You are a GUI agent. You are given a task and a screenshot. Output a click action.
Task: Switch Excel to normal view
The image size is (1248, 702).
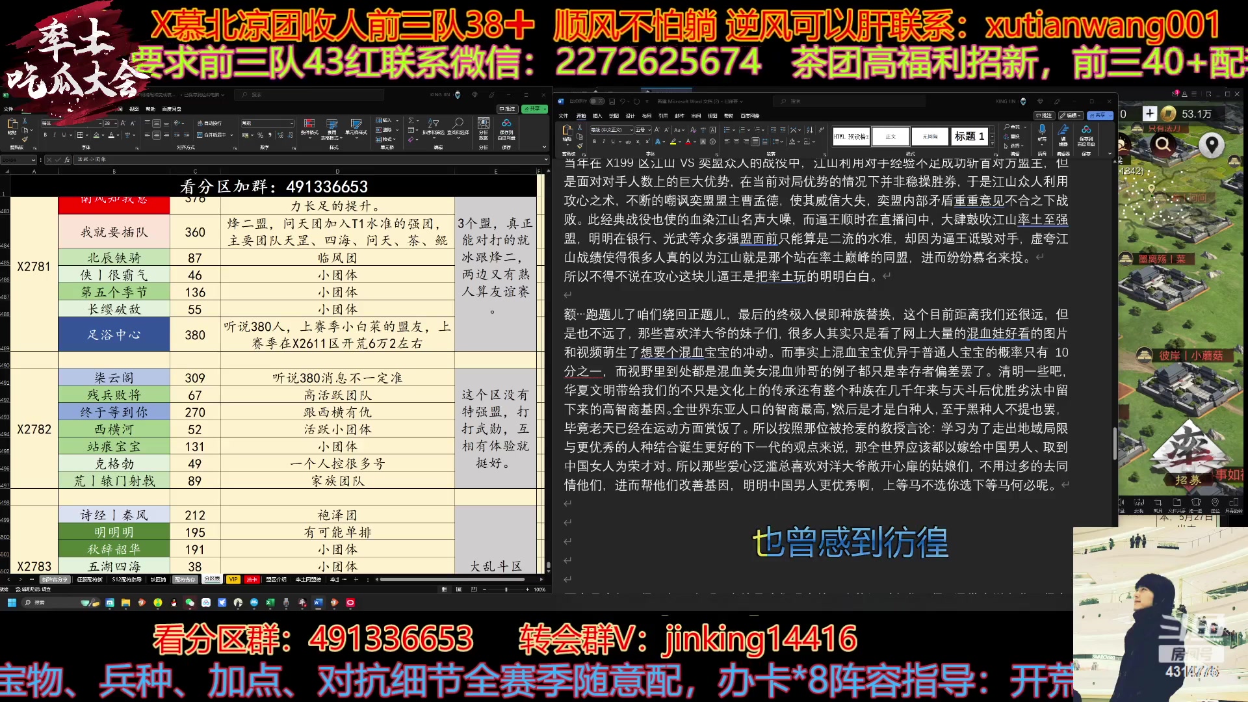[444, 590]
